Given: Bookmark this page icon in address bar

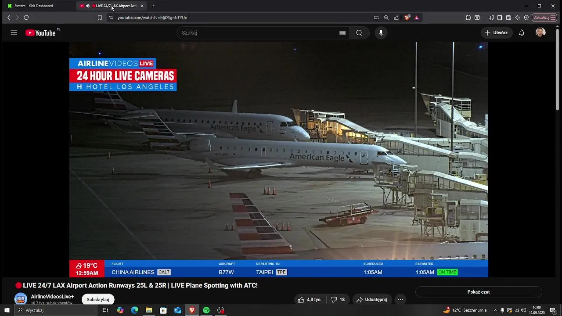Looking at the screenshot, I should (x=100, y=18).
